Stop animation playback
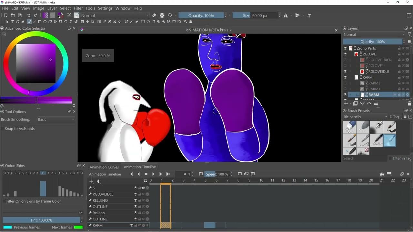Viewport: 413px width, 232px height. [x=146, y=174]
